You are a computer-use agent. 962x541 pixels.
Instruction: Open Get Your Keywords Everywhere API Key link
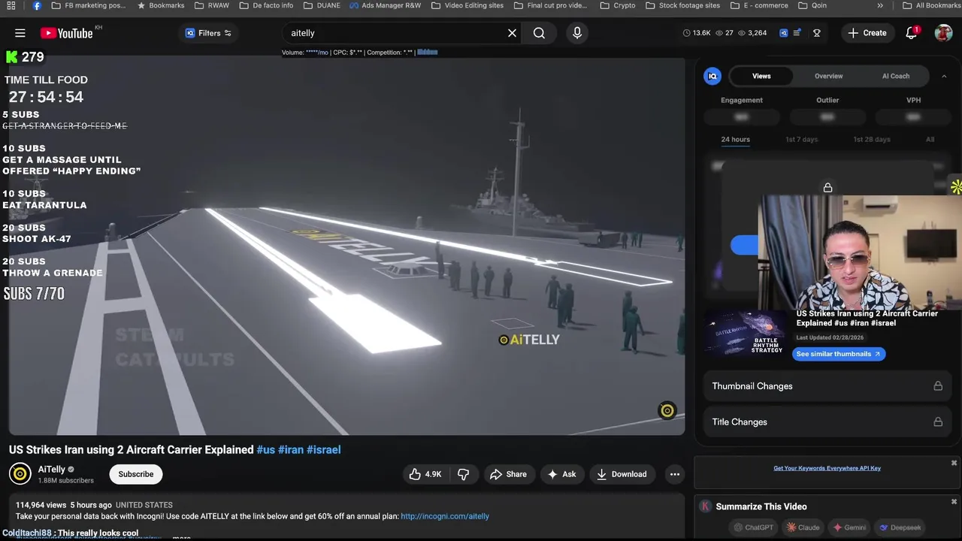click(827, 468)
